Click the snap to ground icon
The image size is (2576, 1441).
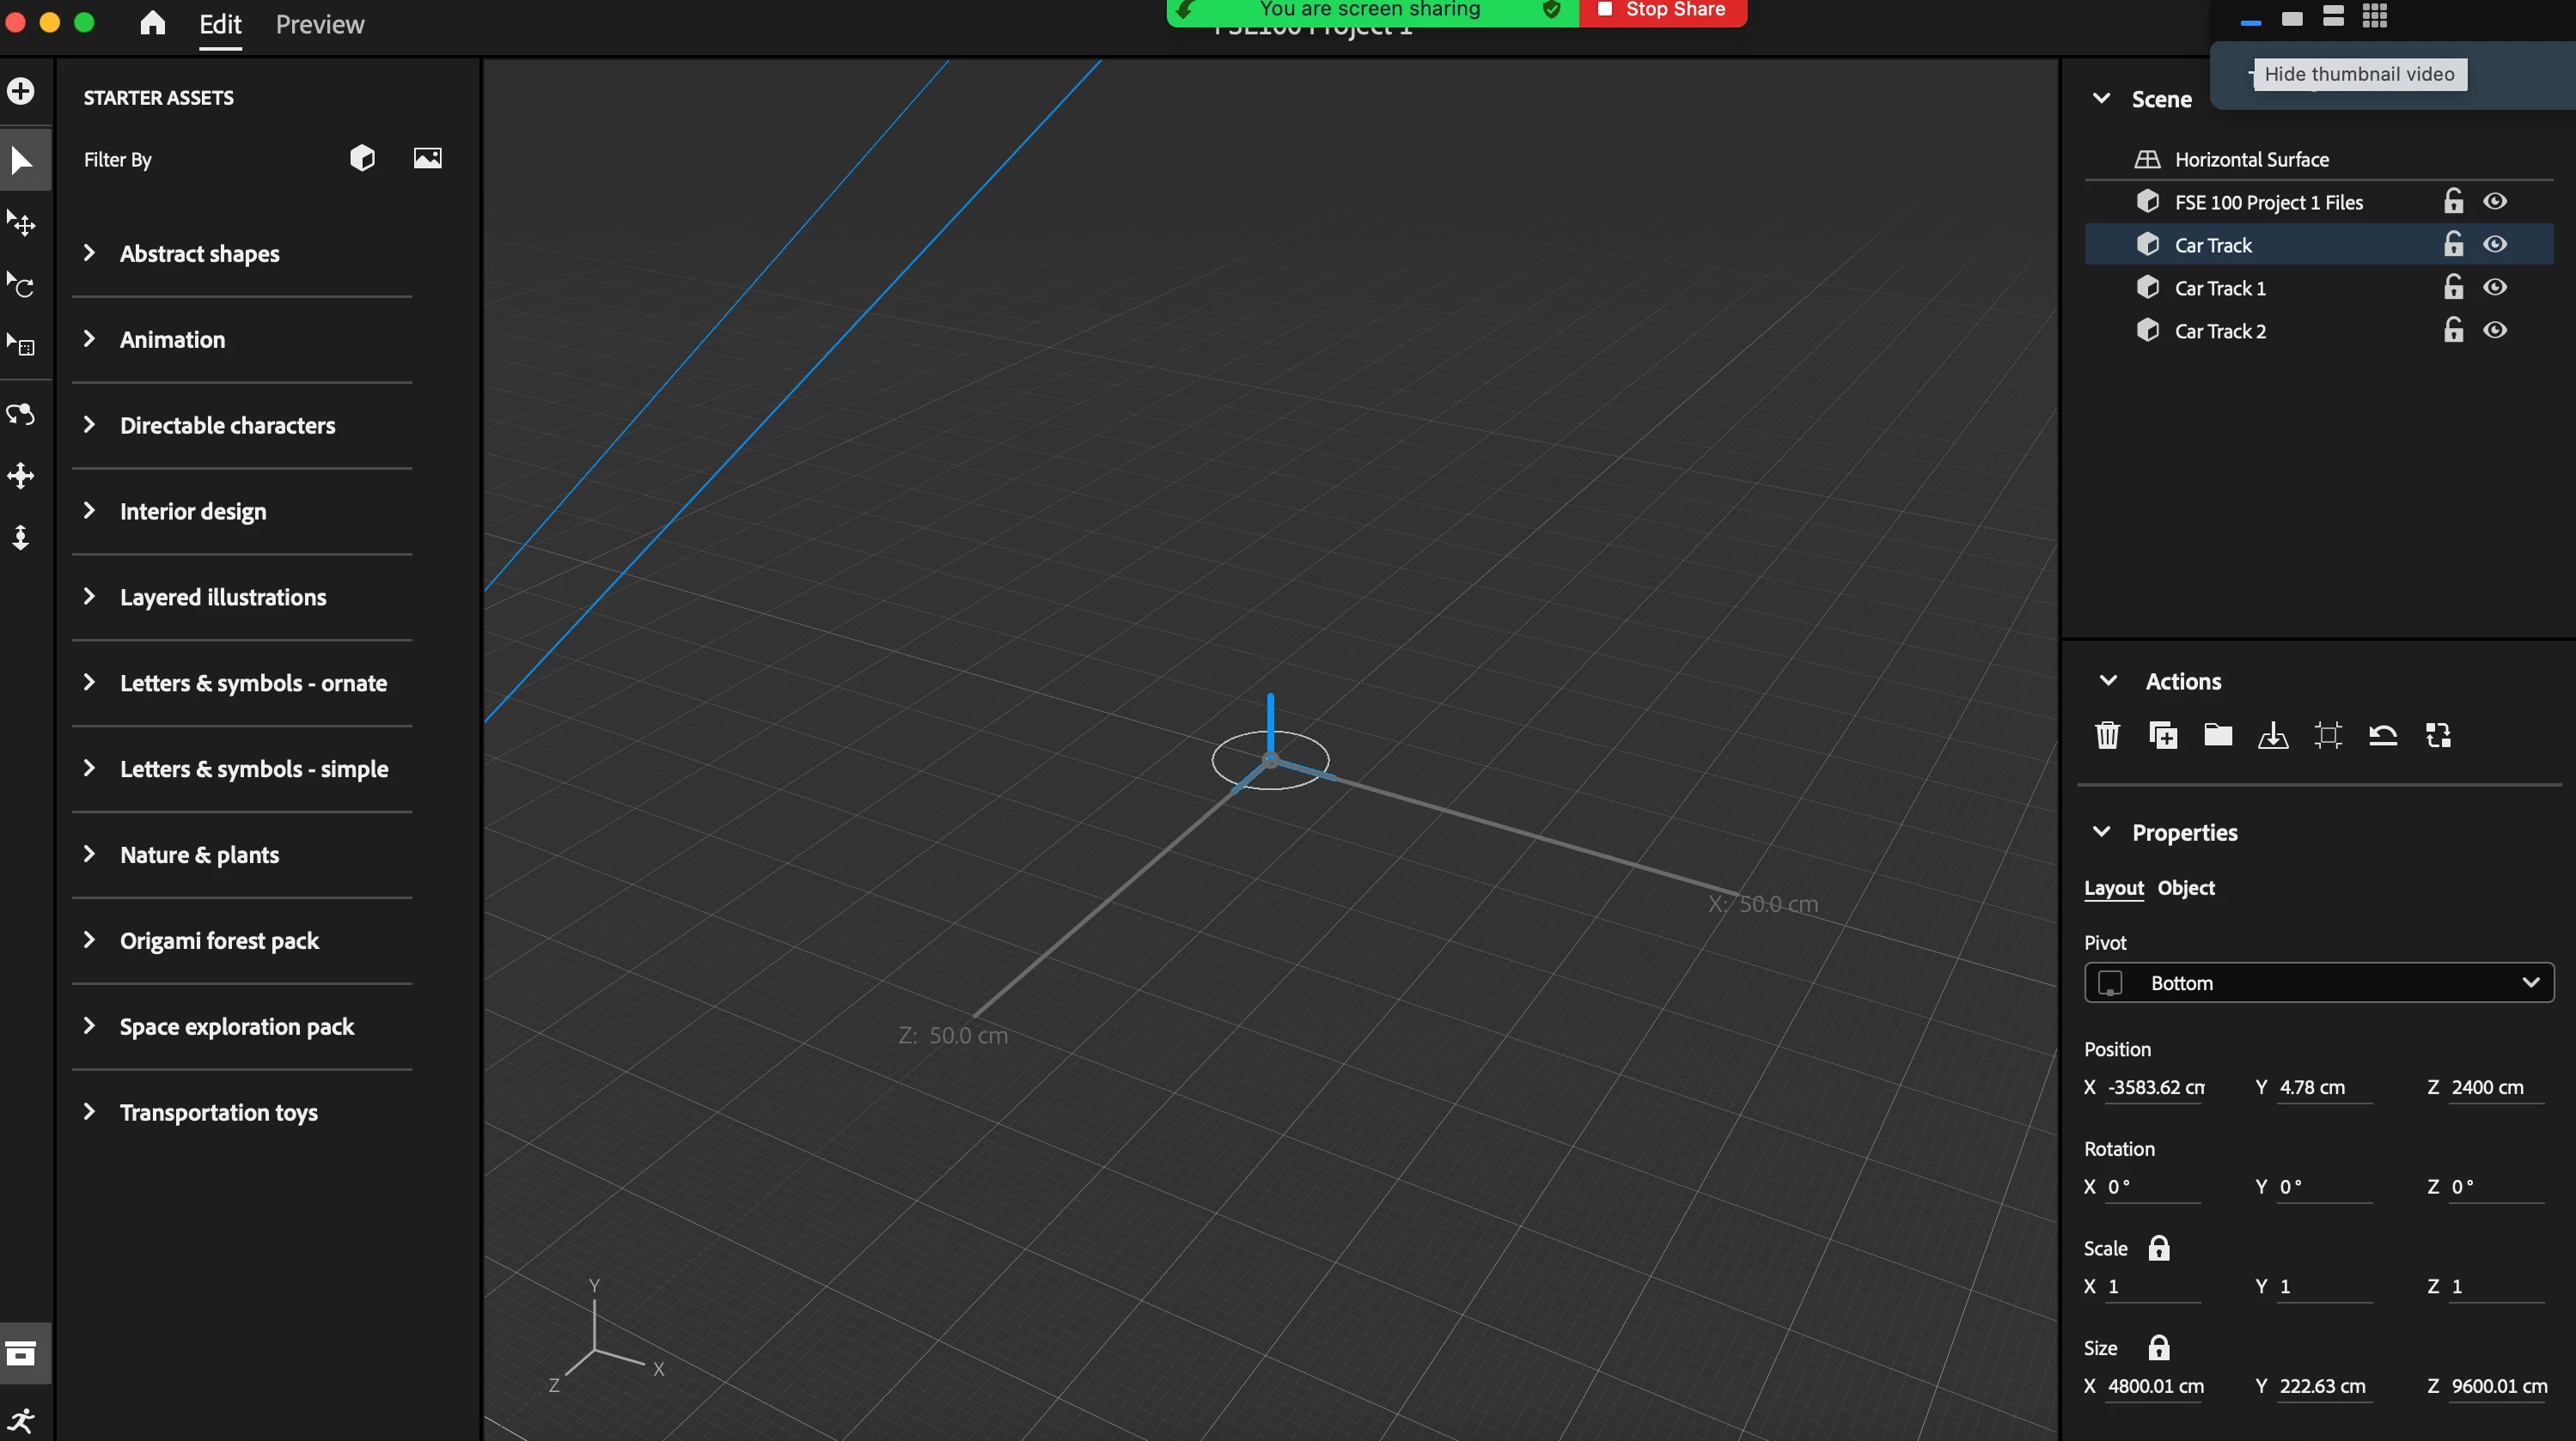[x=2272, y=735]
